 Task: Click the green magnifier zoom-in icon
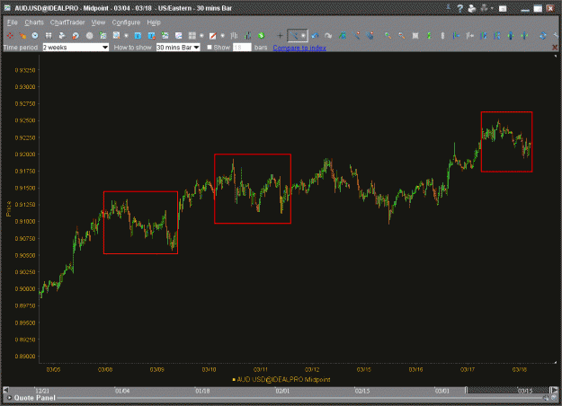point(388,35)
